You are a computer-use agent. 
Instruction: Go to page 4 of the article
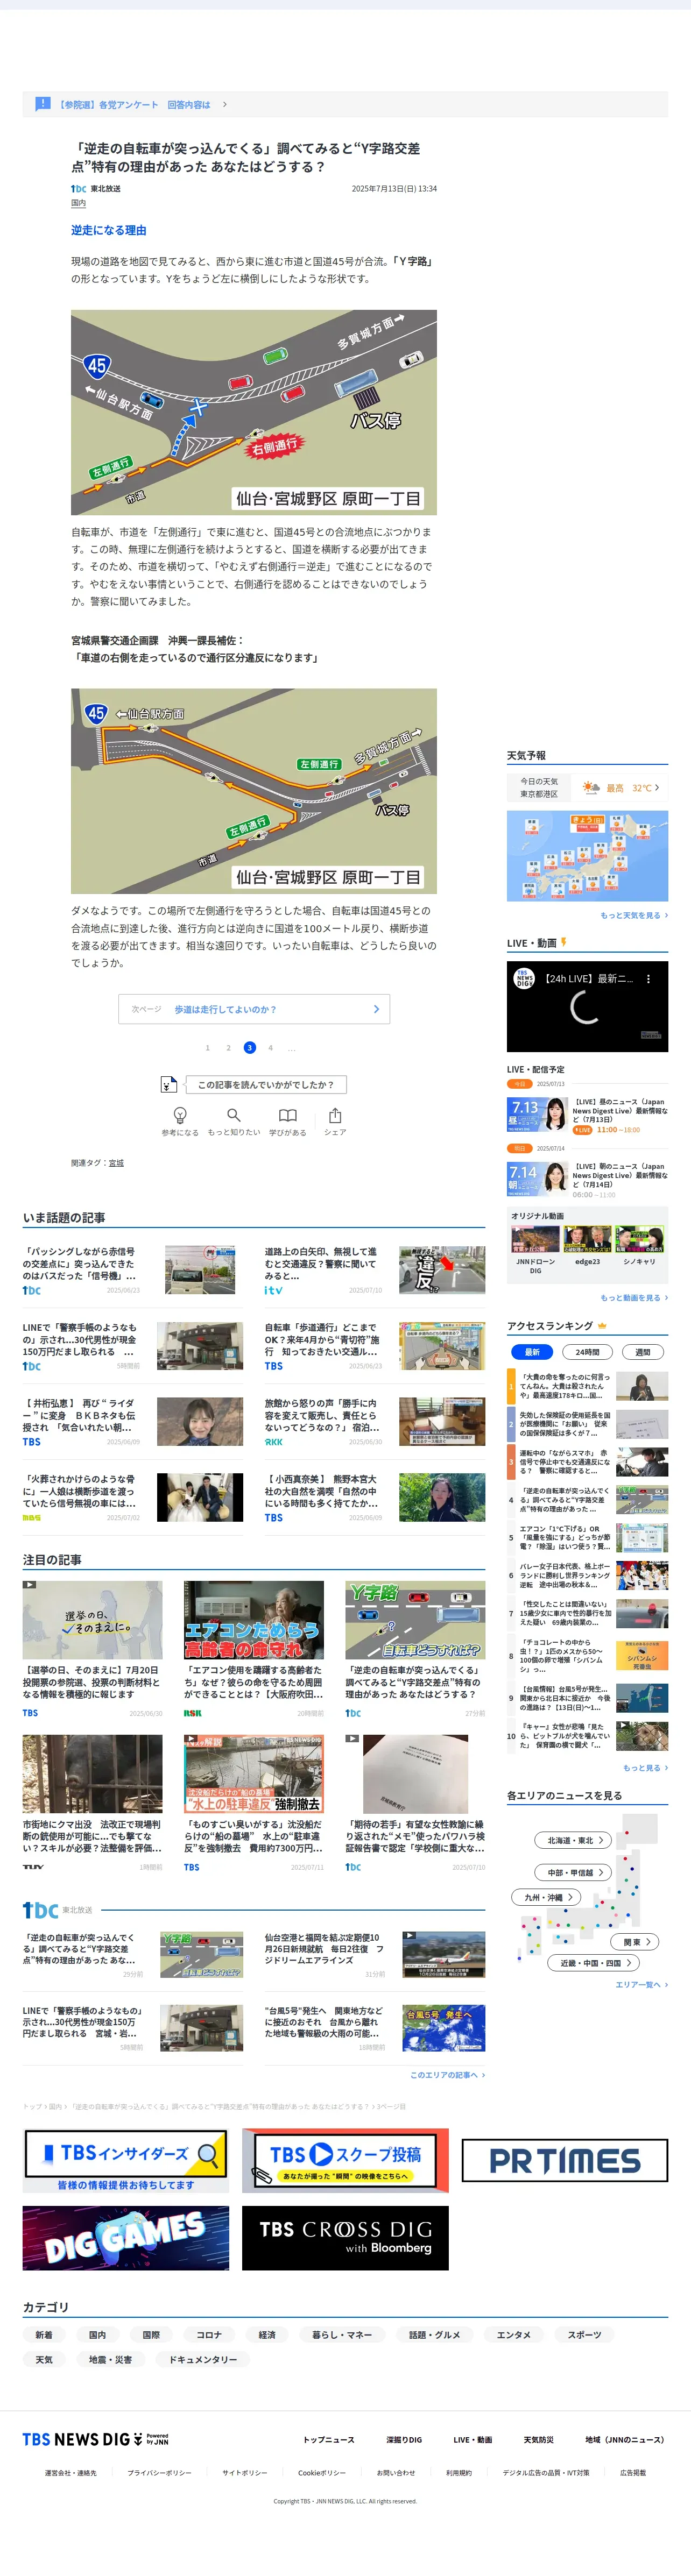(270, 1048)
